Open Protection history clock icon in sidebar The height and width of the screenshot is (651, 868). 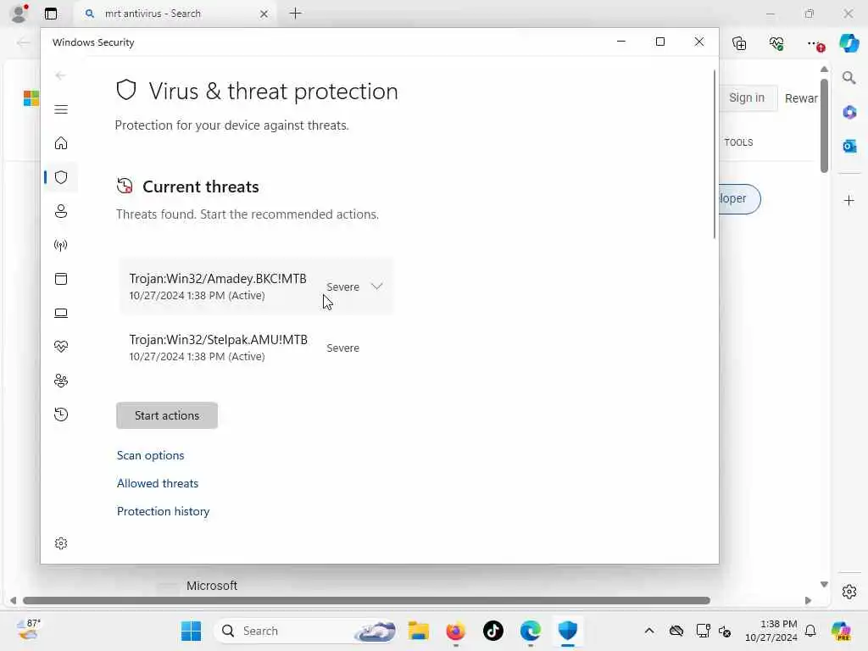click(x=61, y=415)
